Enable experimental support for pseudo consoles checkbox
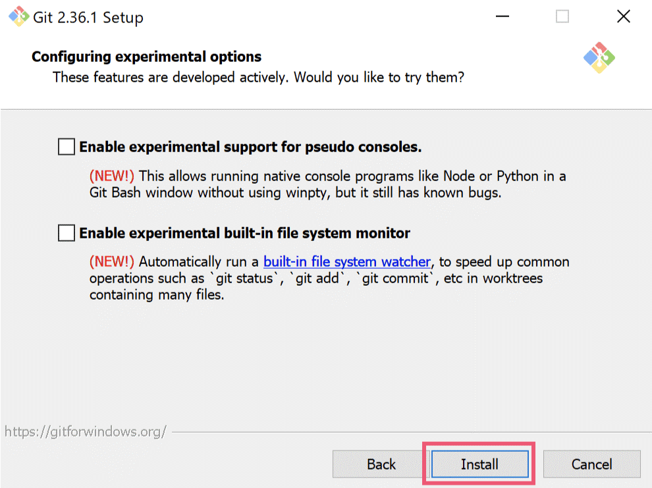Image resolution: width=652 pixels, height=488 pixels. click(67, 147)
